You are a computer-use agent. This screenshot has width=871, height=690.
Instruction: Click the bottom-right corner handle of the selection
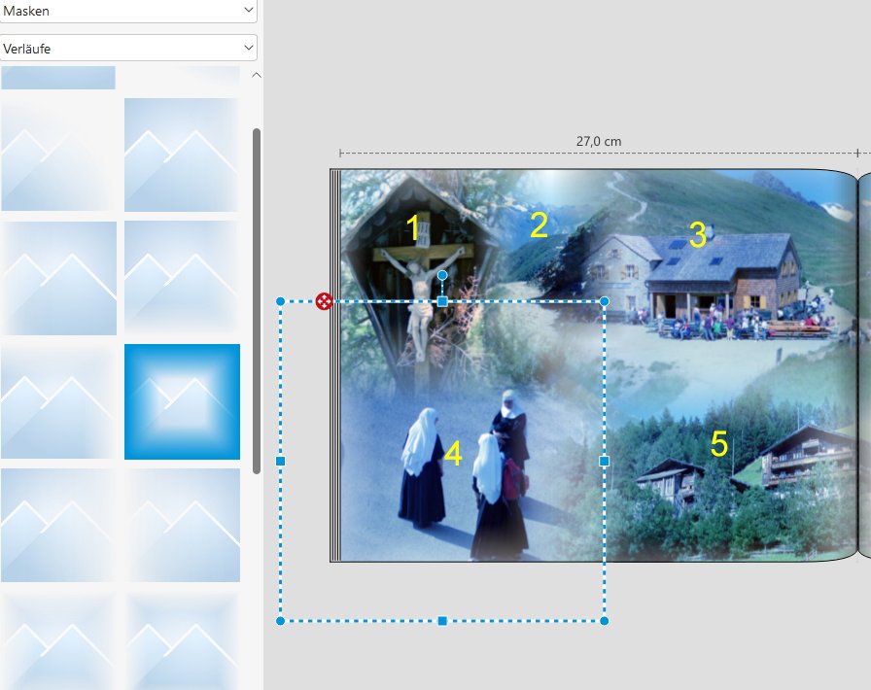(605, 621)
